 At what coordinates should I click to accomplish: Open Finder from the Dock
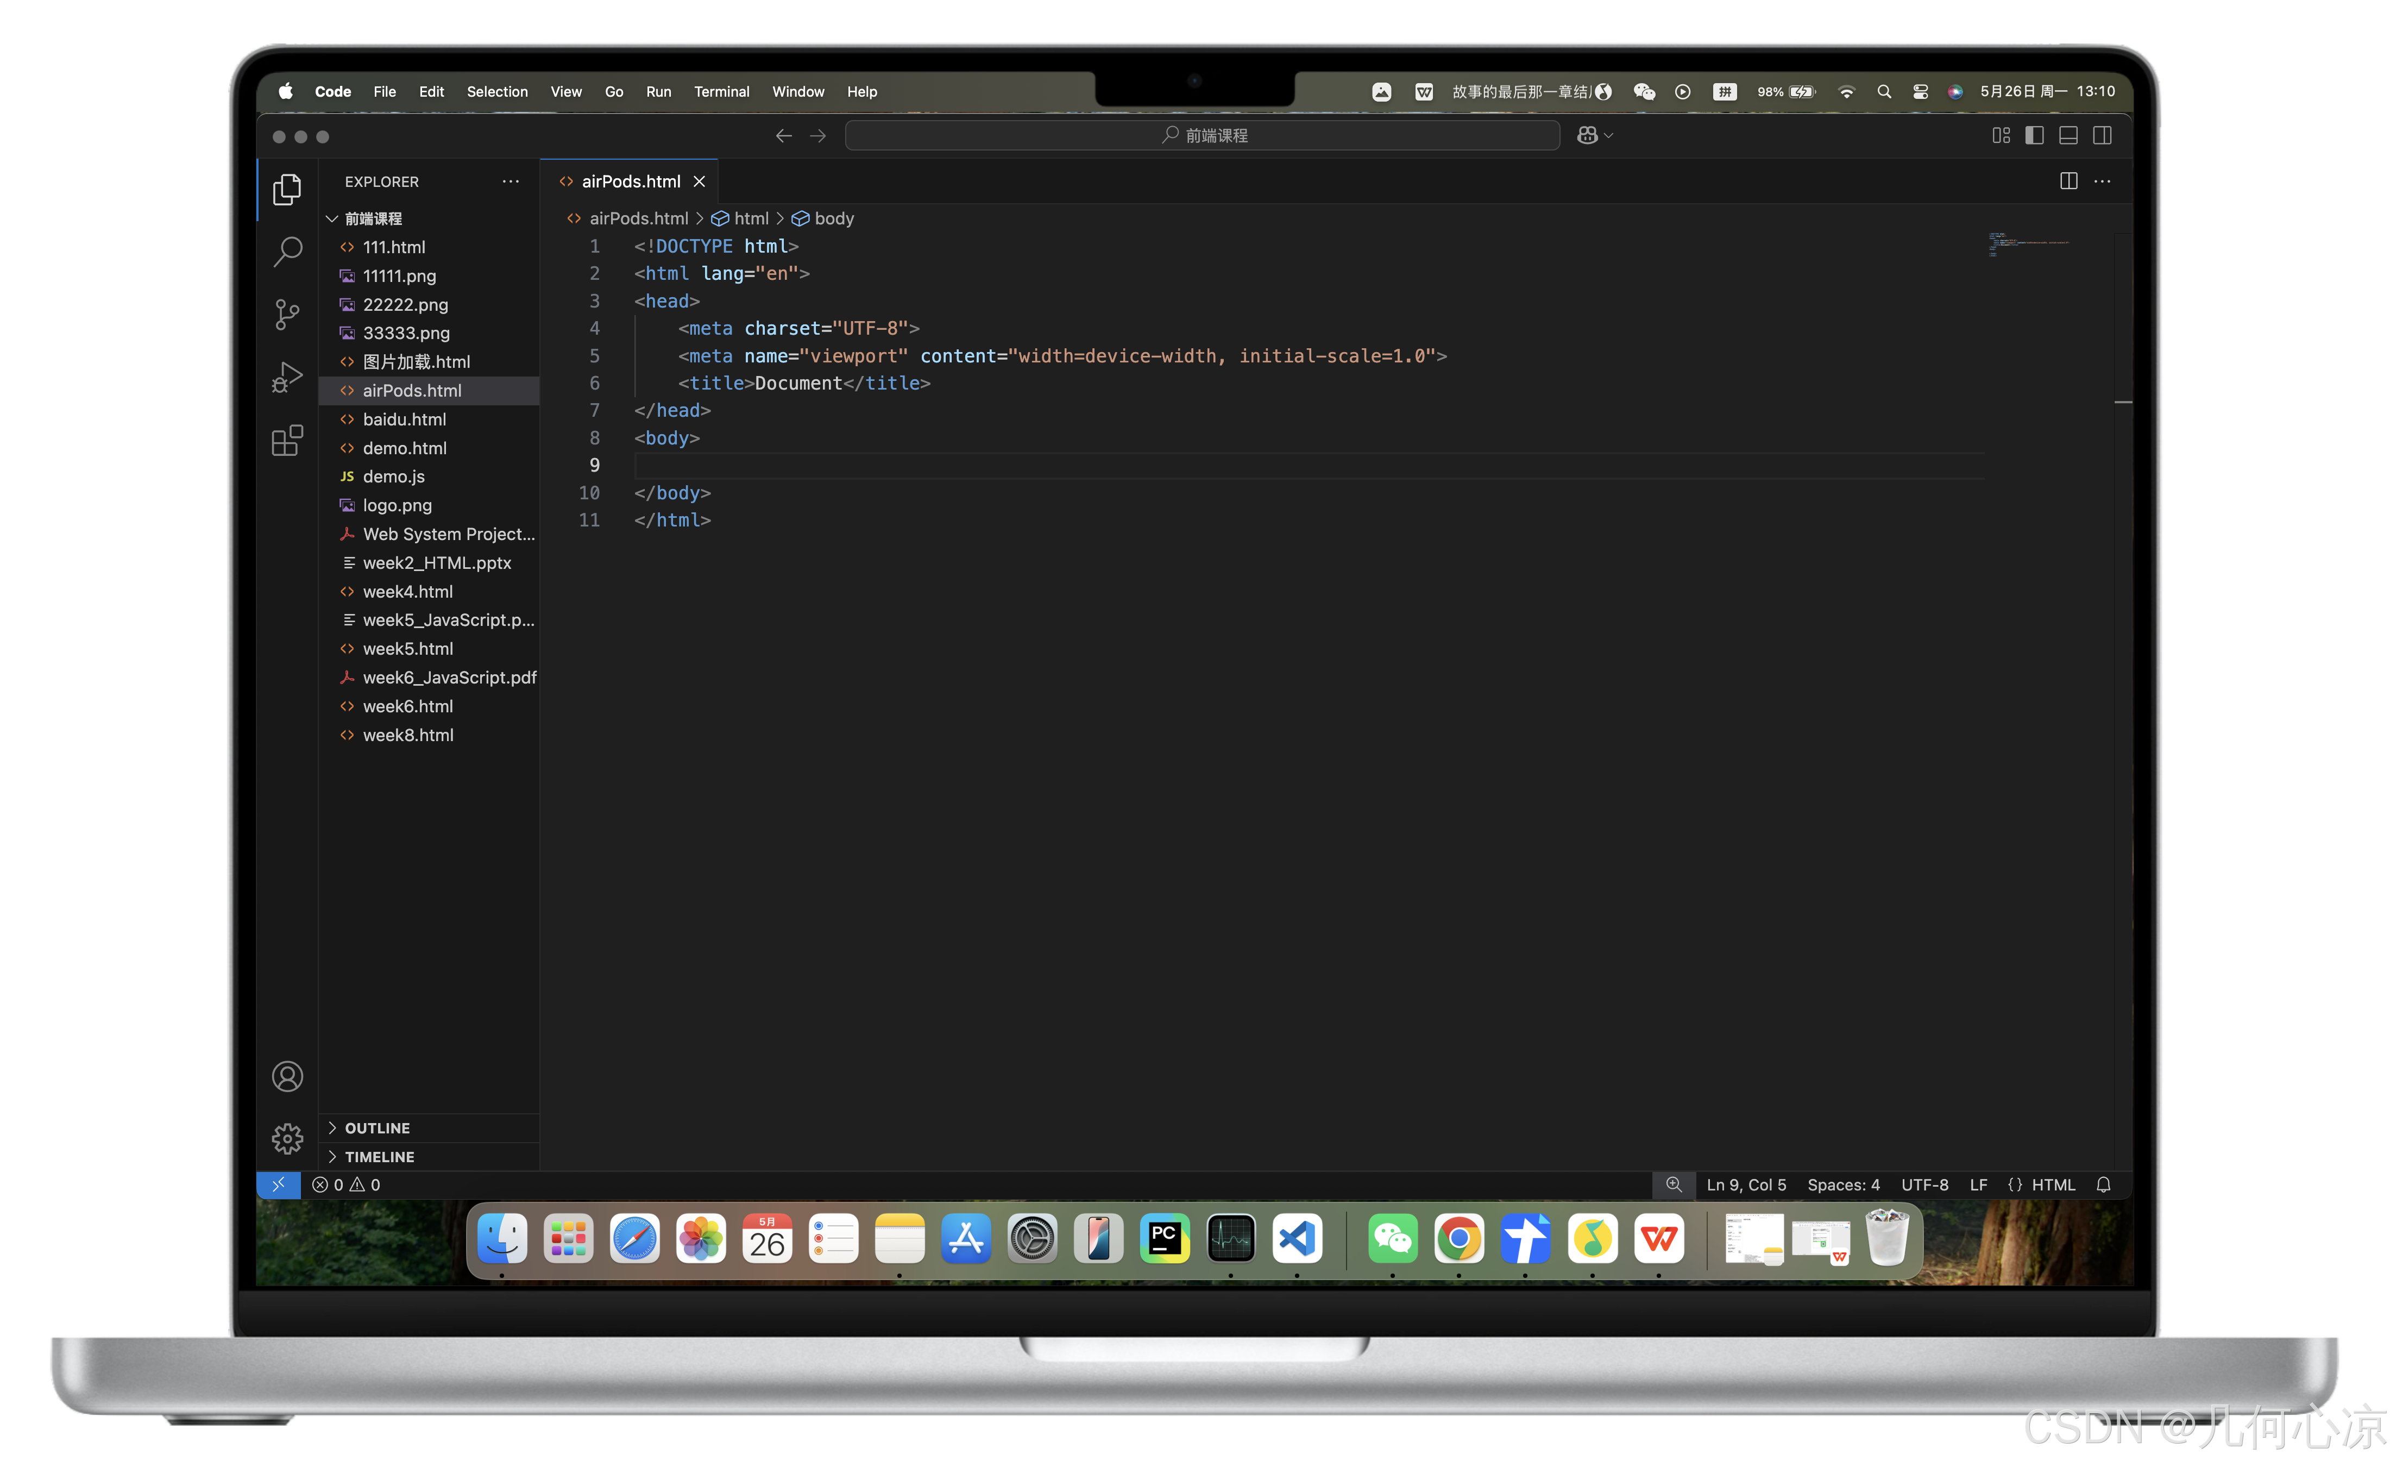tap(502, 1239)
